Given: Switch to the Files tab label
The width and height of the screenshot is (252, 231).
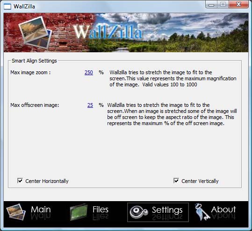Looking at the screenshot, I should 101,210.
